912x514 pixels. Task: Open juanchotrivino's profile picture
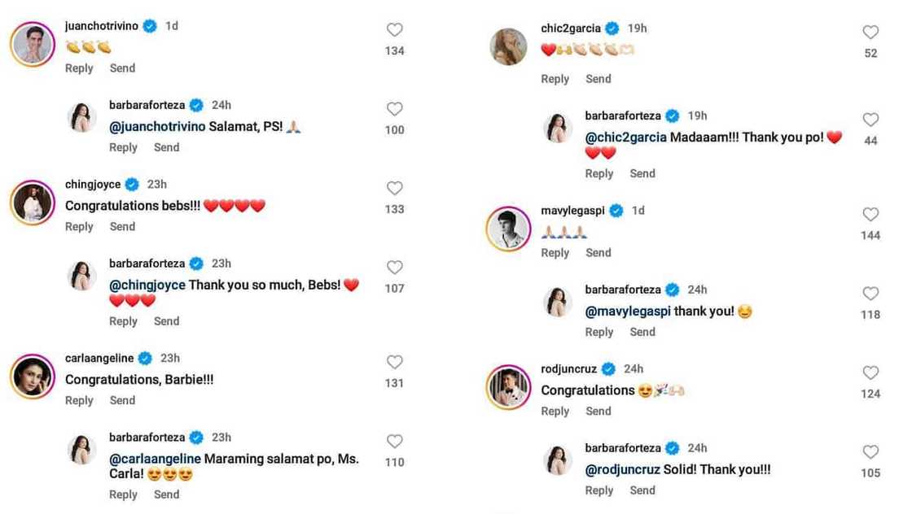(32, 45)
